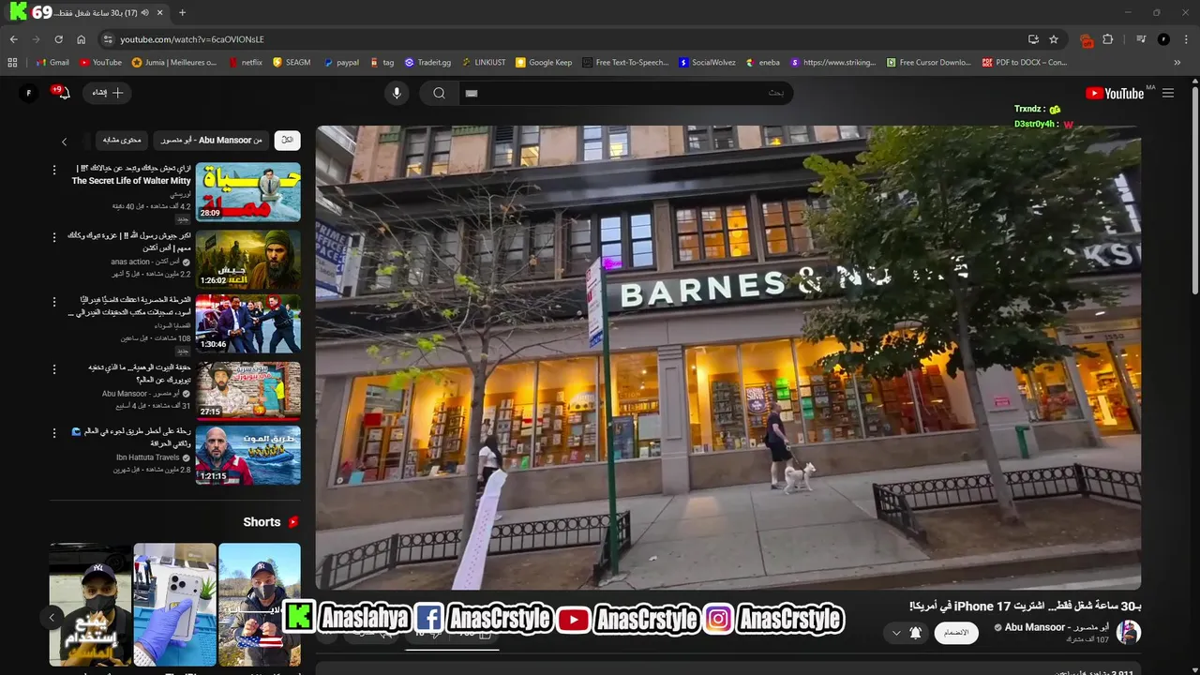1200x675 pixels.
Task: Open the netflix bookmark
Action: [245, 63]
